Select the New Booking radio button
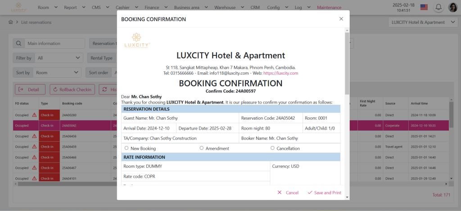The width and height of the screenshot is (461, 211). pyautogui.click(x=127, y=148)
